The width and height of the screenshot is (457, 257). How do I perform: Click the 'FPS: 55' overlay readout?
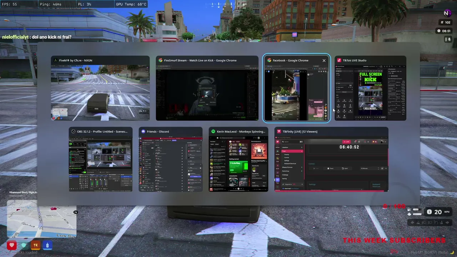pyautogui.click(x=10, y=4)
